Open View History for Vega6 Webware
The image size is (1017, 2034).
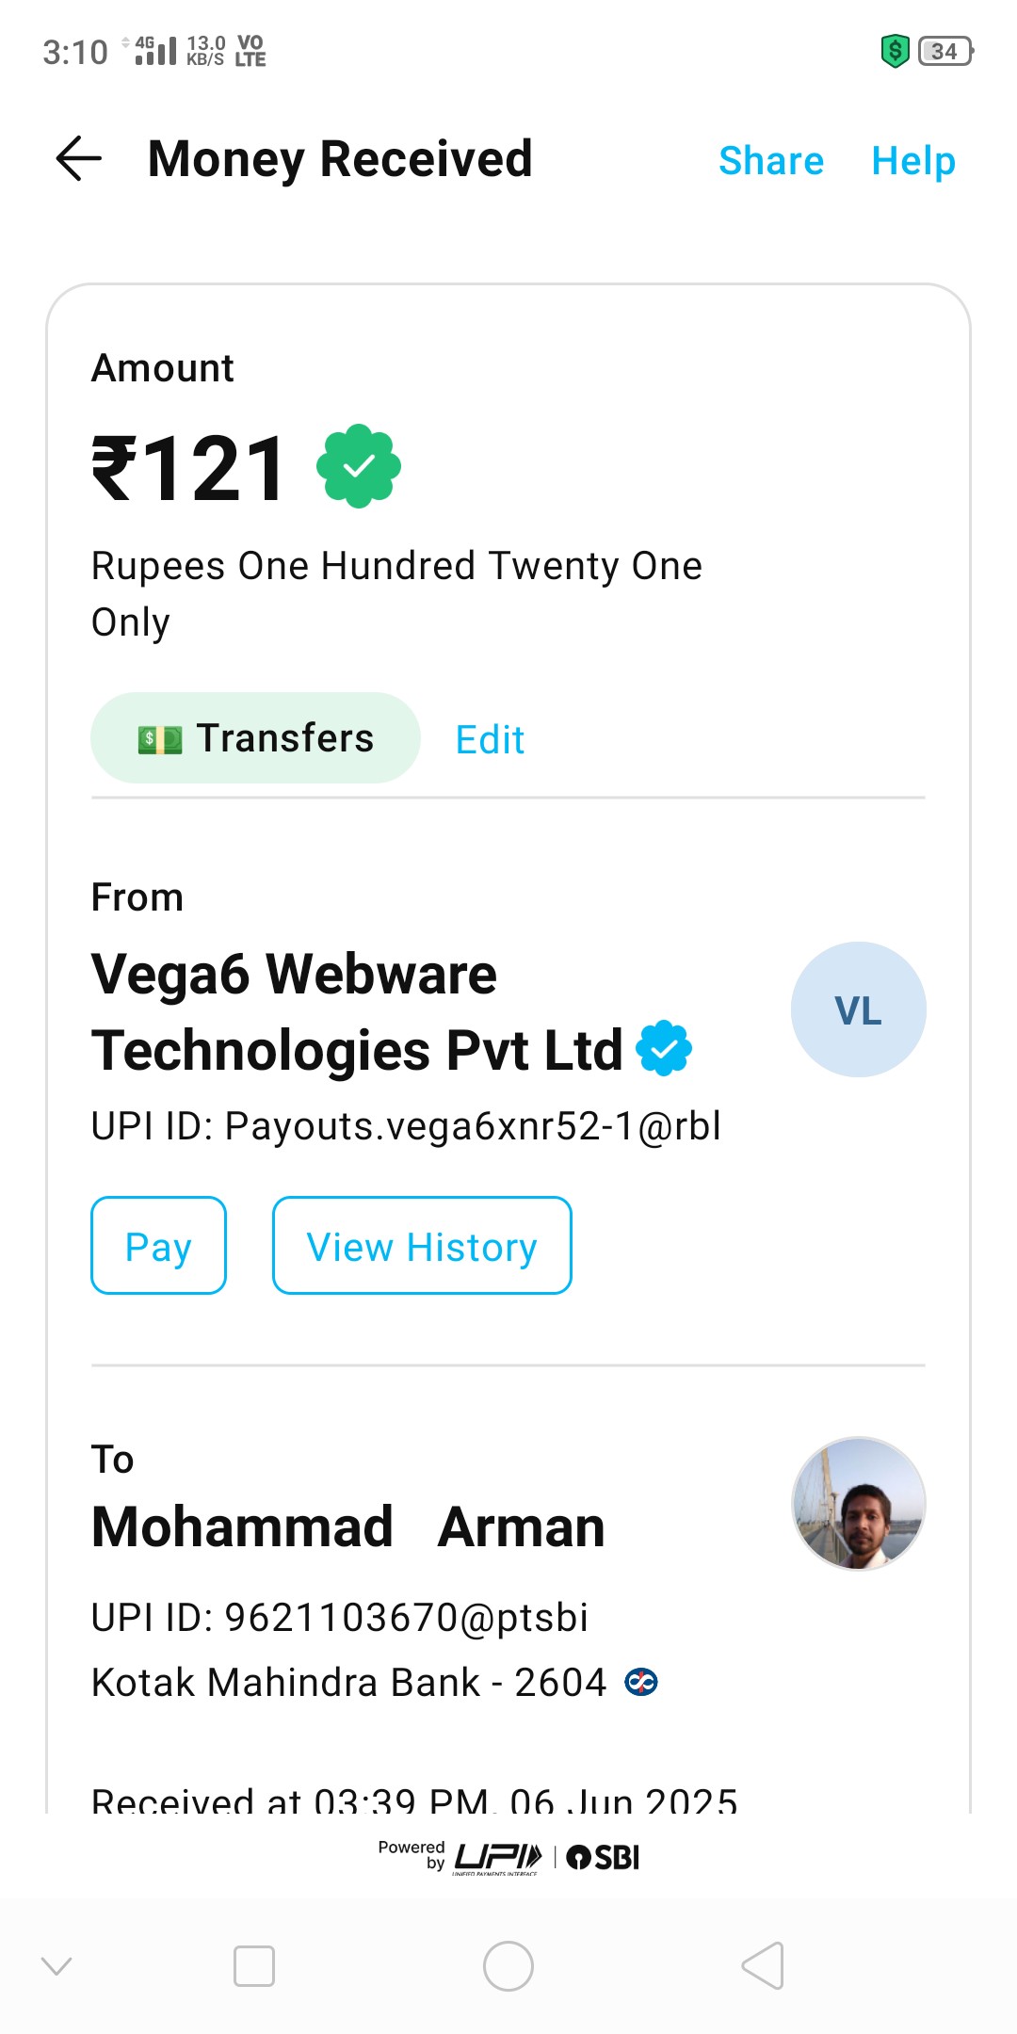422,1246
